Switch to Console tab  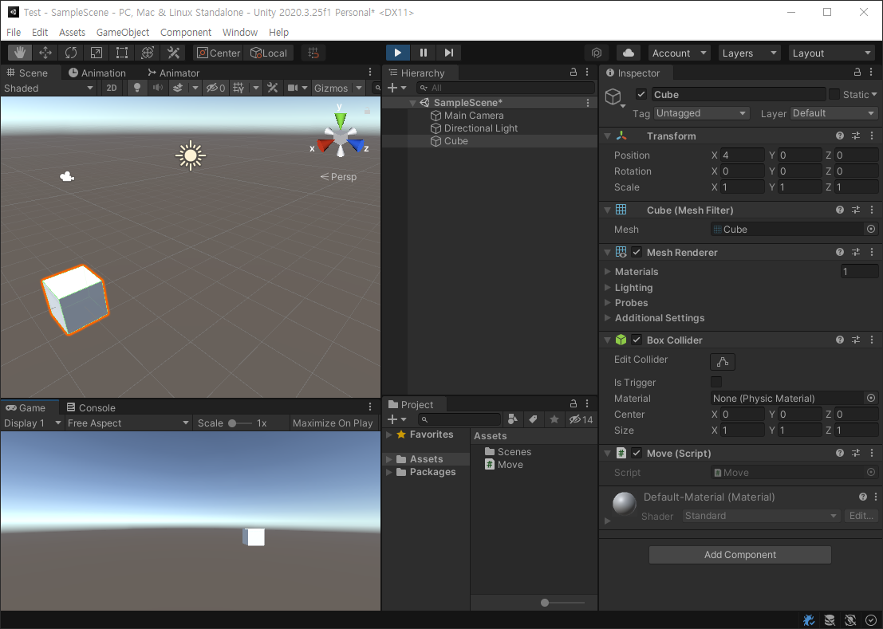[91, 407]
